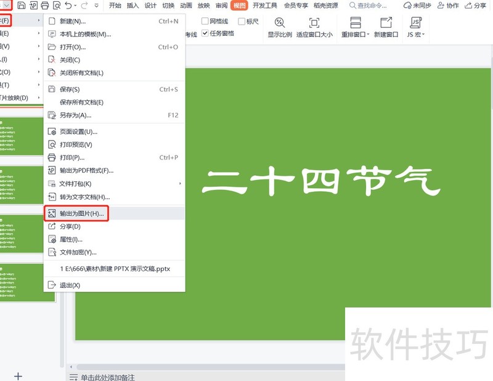Click the 输出为图片 export icon
This screenshot has height=381, width=493.
(52, 213)
